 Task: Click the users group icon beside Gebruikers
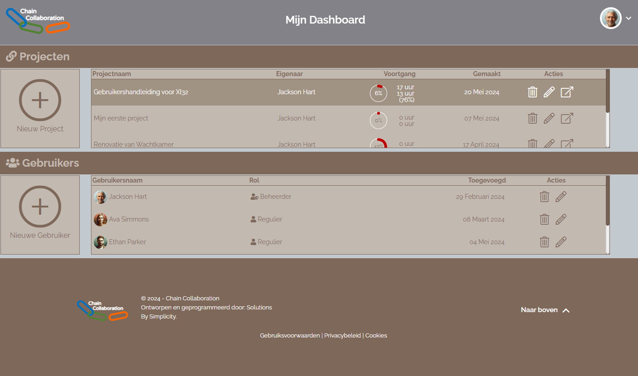click(x=12, y=163)
